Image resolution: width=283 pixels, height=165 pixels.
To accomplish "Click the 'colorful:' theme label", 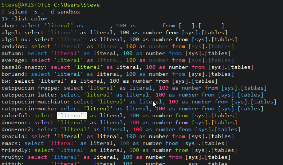I will [16, 115].
